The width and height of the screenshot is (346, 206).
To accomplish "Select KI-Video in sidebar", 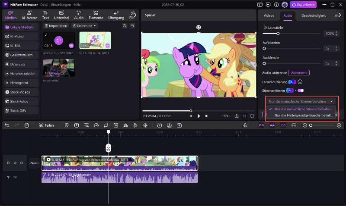I will click(21, 36).
